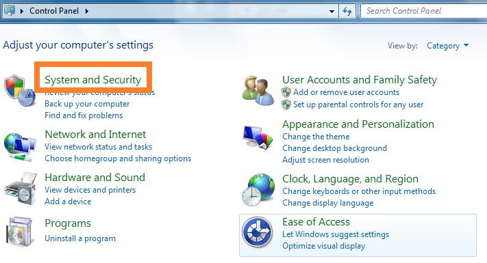The image size is (487, 263).
Task: Click Change desktop background
Action: click(334, 148)
